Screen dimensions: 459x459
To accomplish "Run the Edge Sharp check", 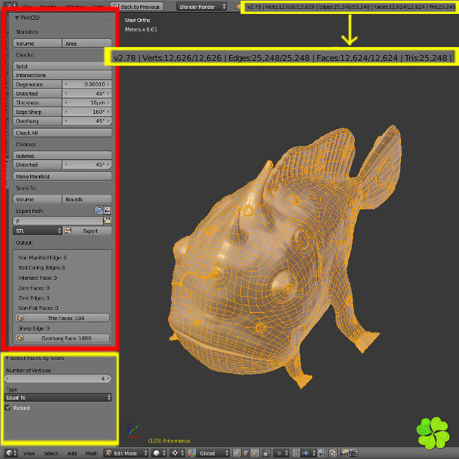I will tap(37, 112).
